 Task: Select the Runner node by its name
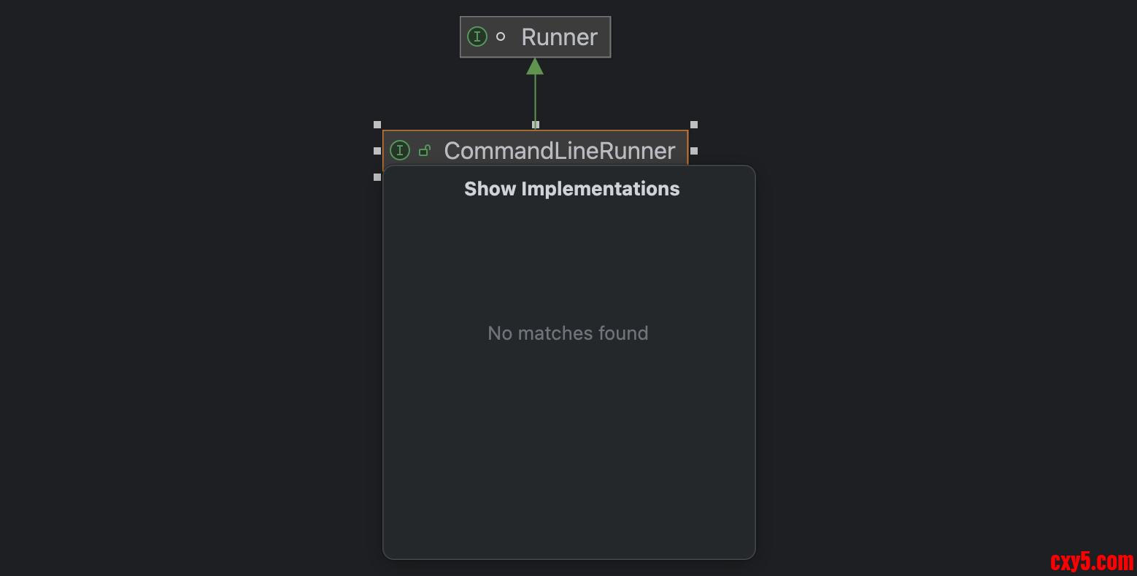click(559, 37)
